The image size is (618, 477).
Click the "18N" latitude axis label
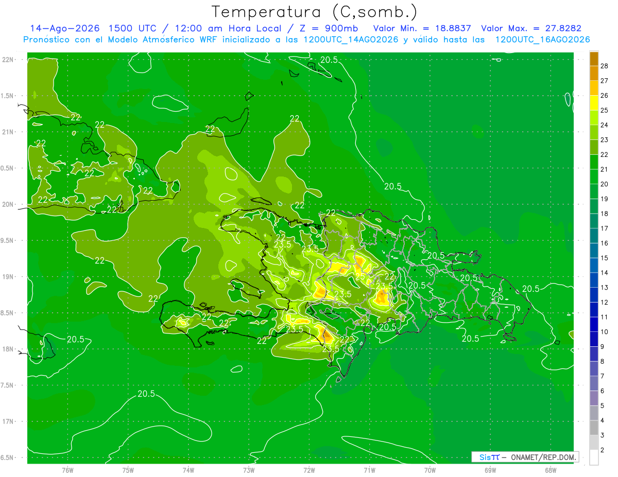pyautogui.click(x=8, y=349)
